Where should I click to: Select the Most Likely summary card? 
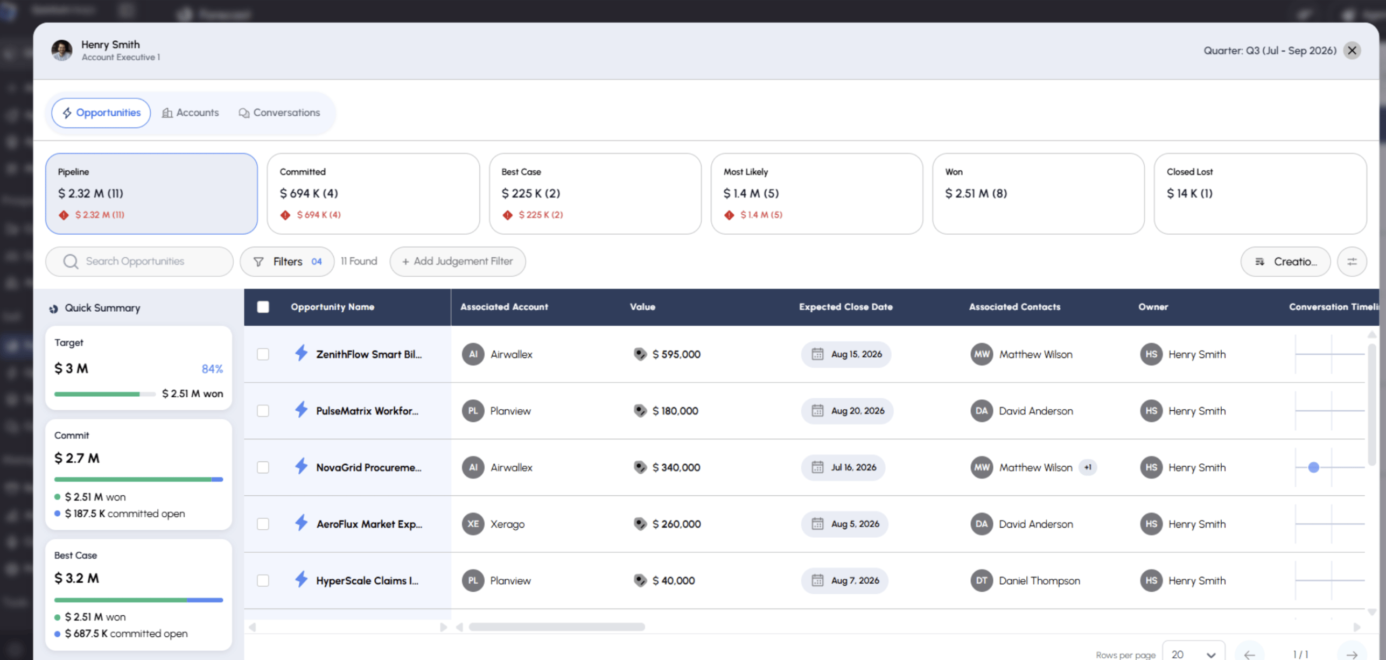click(817, 193)
